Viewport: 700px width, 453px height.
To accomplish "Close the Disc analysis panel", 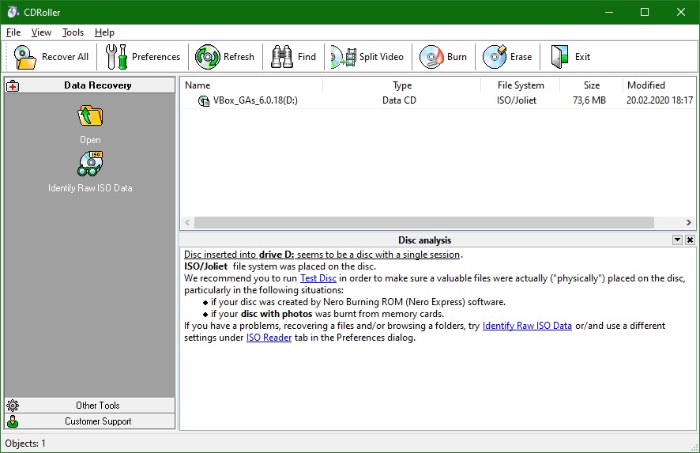I will (690, 240).
